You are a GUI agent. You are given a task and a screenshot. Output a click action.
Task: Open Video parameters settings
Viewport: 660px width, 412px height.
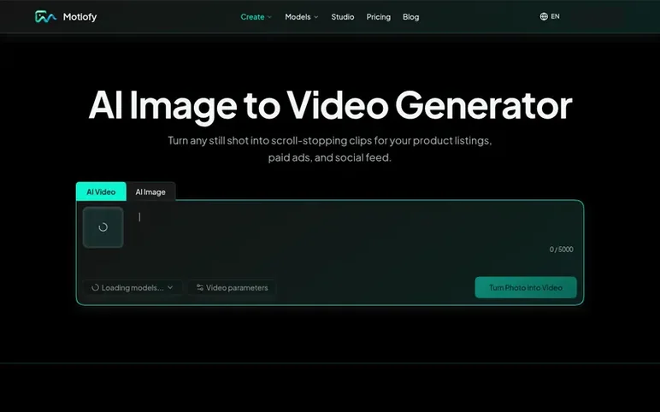click(232, 288)
